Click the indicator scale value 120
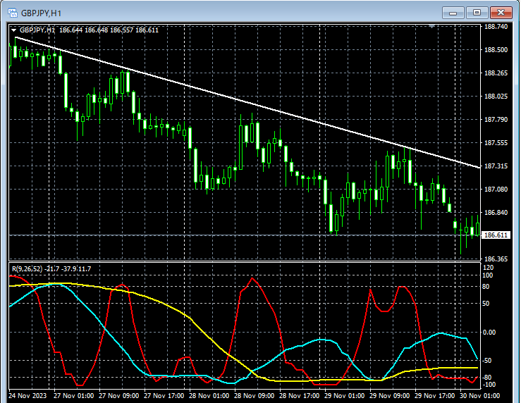This screenshot has width=521, height=403. 488,268
